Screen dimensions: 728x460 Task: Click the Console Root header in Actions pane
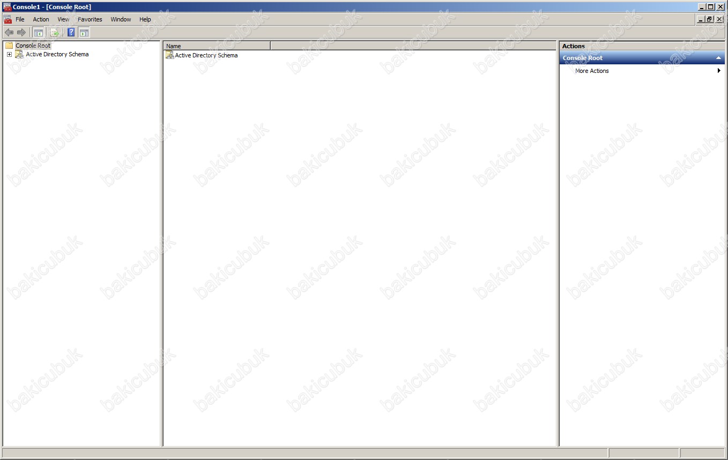click(x=642, y=58)
